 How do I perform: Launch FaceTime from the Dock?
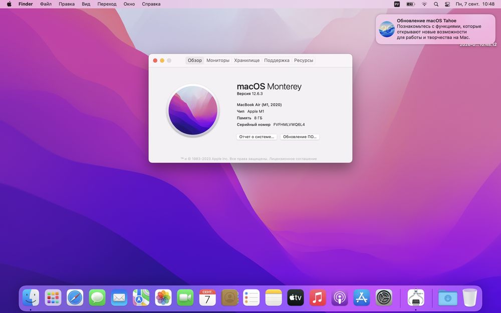tap(185, 297)
